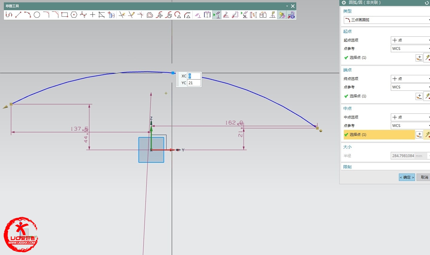This screenshot has height=255, width=430.
Task: Select the Profile sketch tool
Action: [9, 15]
